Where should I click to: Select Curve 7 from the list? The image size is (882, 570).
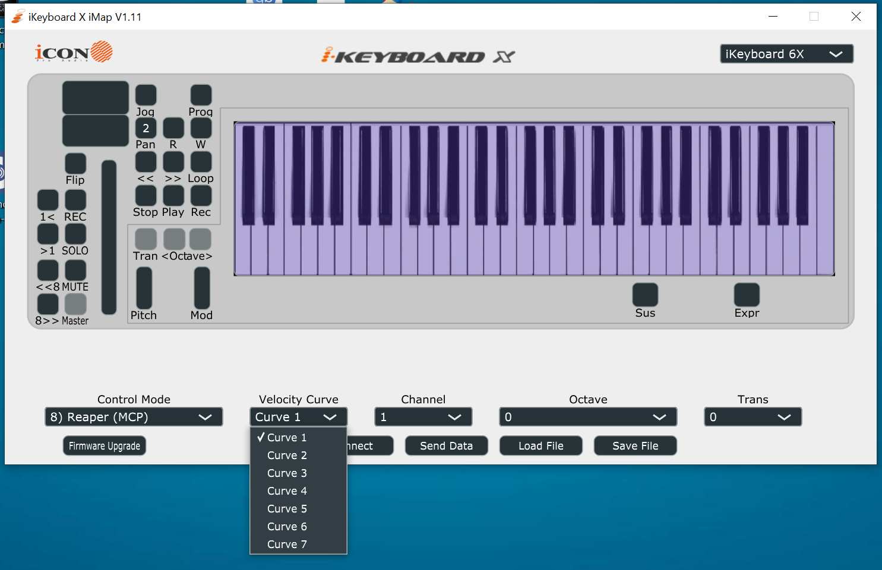298,544
